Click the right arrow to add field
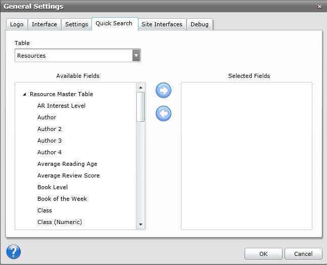This screenshot has height=265, width=327. tap(164, 91)
